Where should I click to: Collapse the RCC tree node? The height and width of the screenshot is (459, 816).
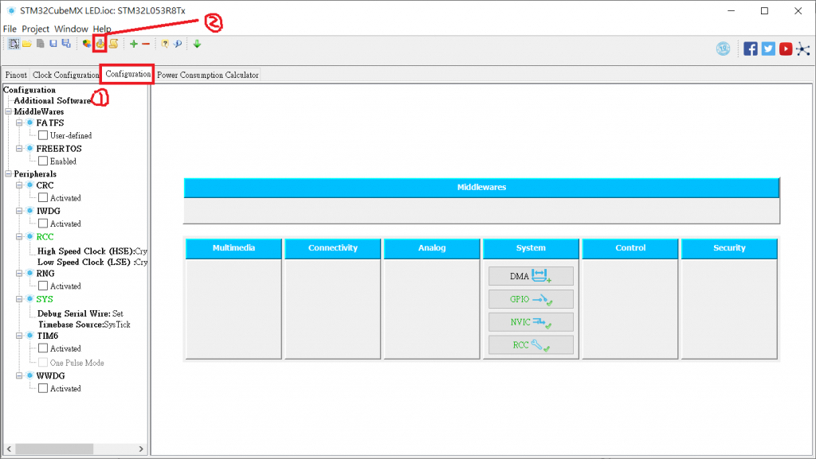tap(19, 237)
